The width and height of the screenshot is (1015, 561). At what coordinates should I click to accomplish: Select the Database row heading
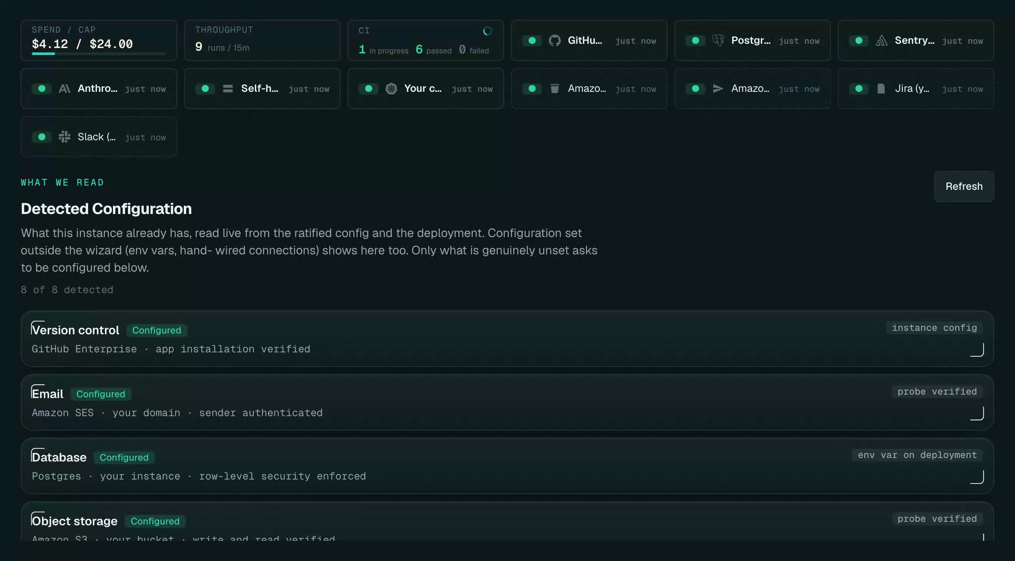[59, 457]
